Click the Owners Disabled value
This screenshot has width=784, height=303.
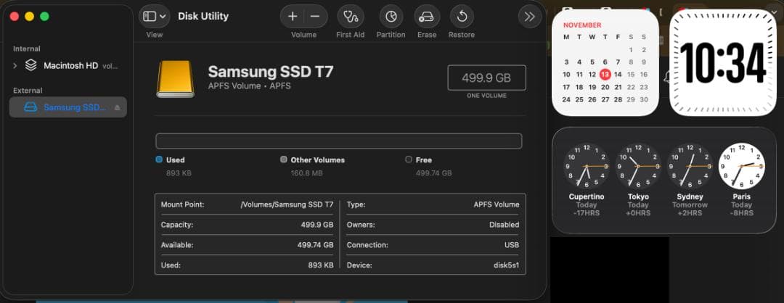pos(504,225)
